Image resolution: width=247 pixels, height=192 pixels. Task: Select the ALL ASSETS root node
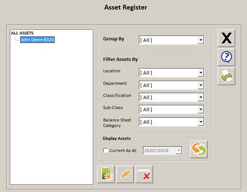(22, 33)
